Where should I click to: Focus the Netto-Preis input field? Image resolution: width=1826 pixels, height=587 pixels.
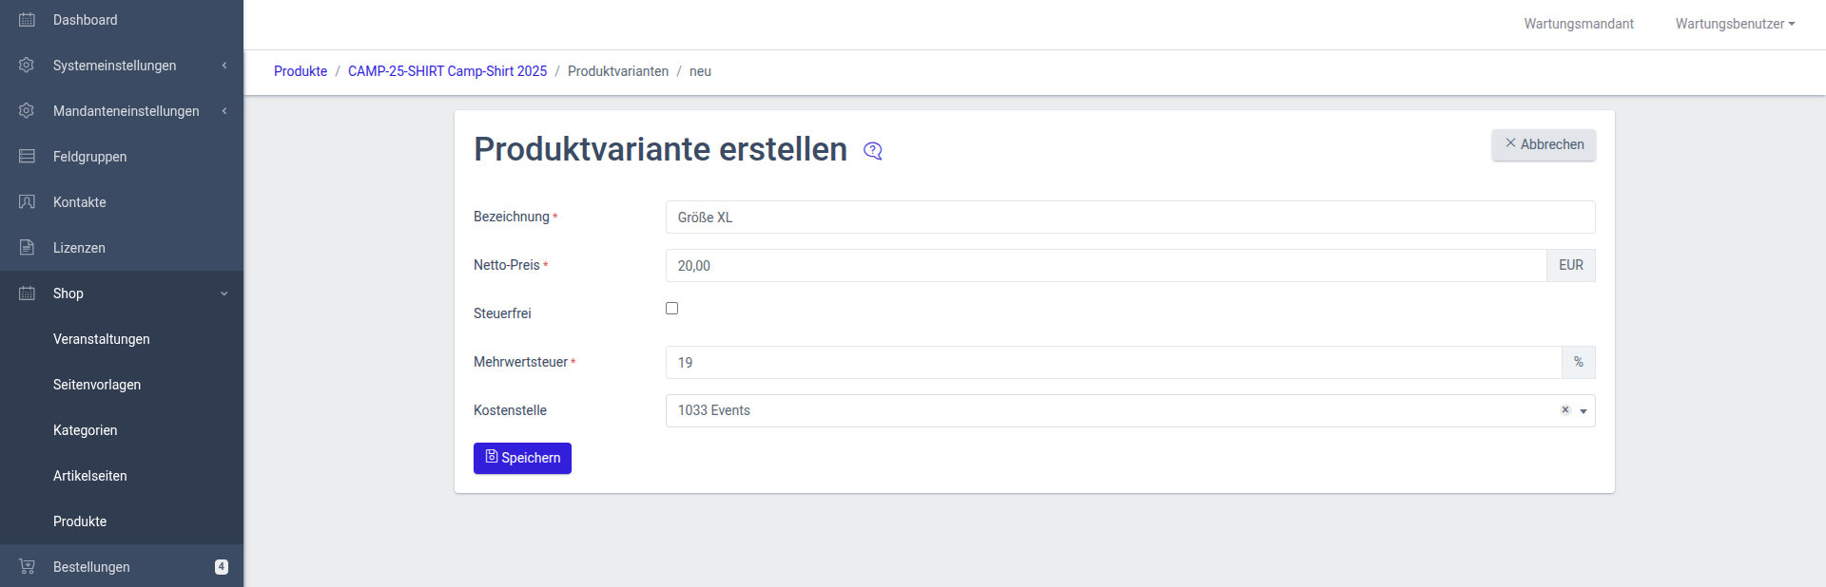point(1105,266)
